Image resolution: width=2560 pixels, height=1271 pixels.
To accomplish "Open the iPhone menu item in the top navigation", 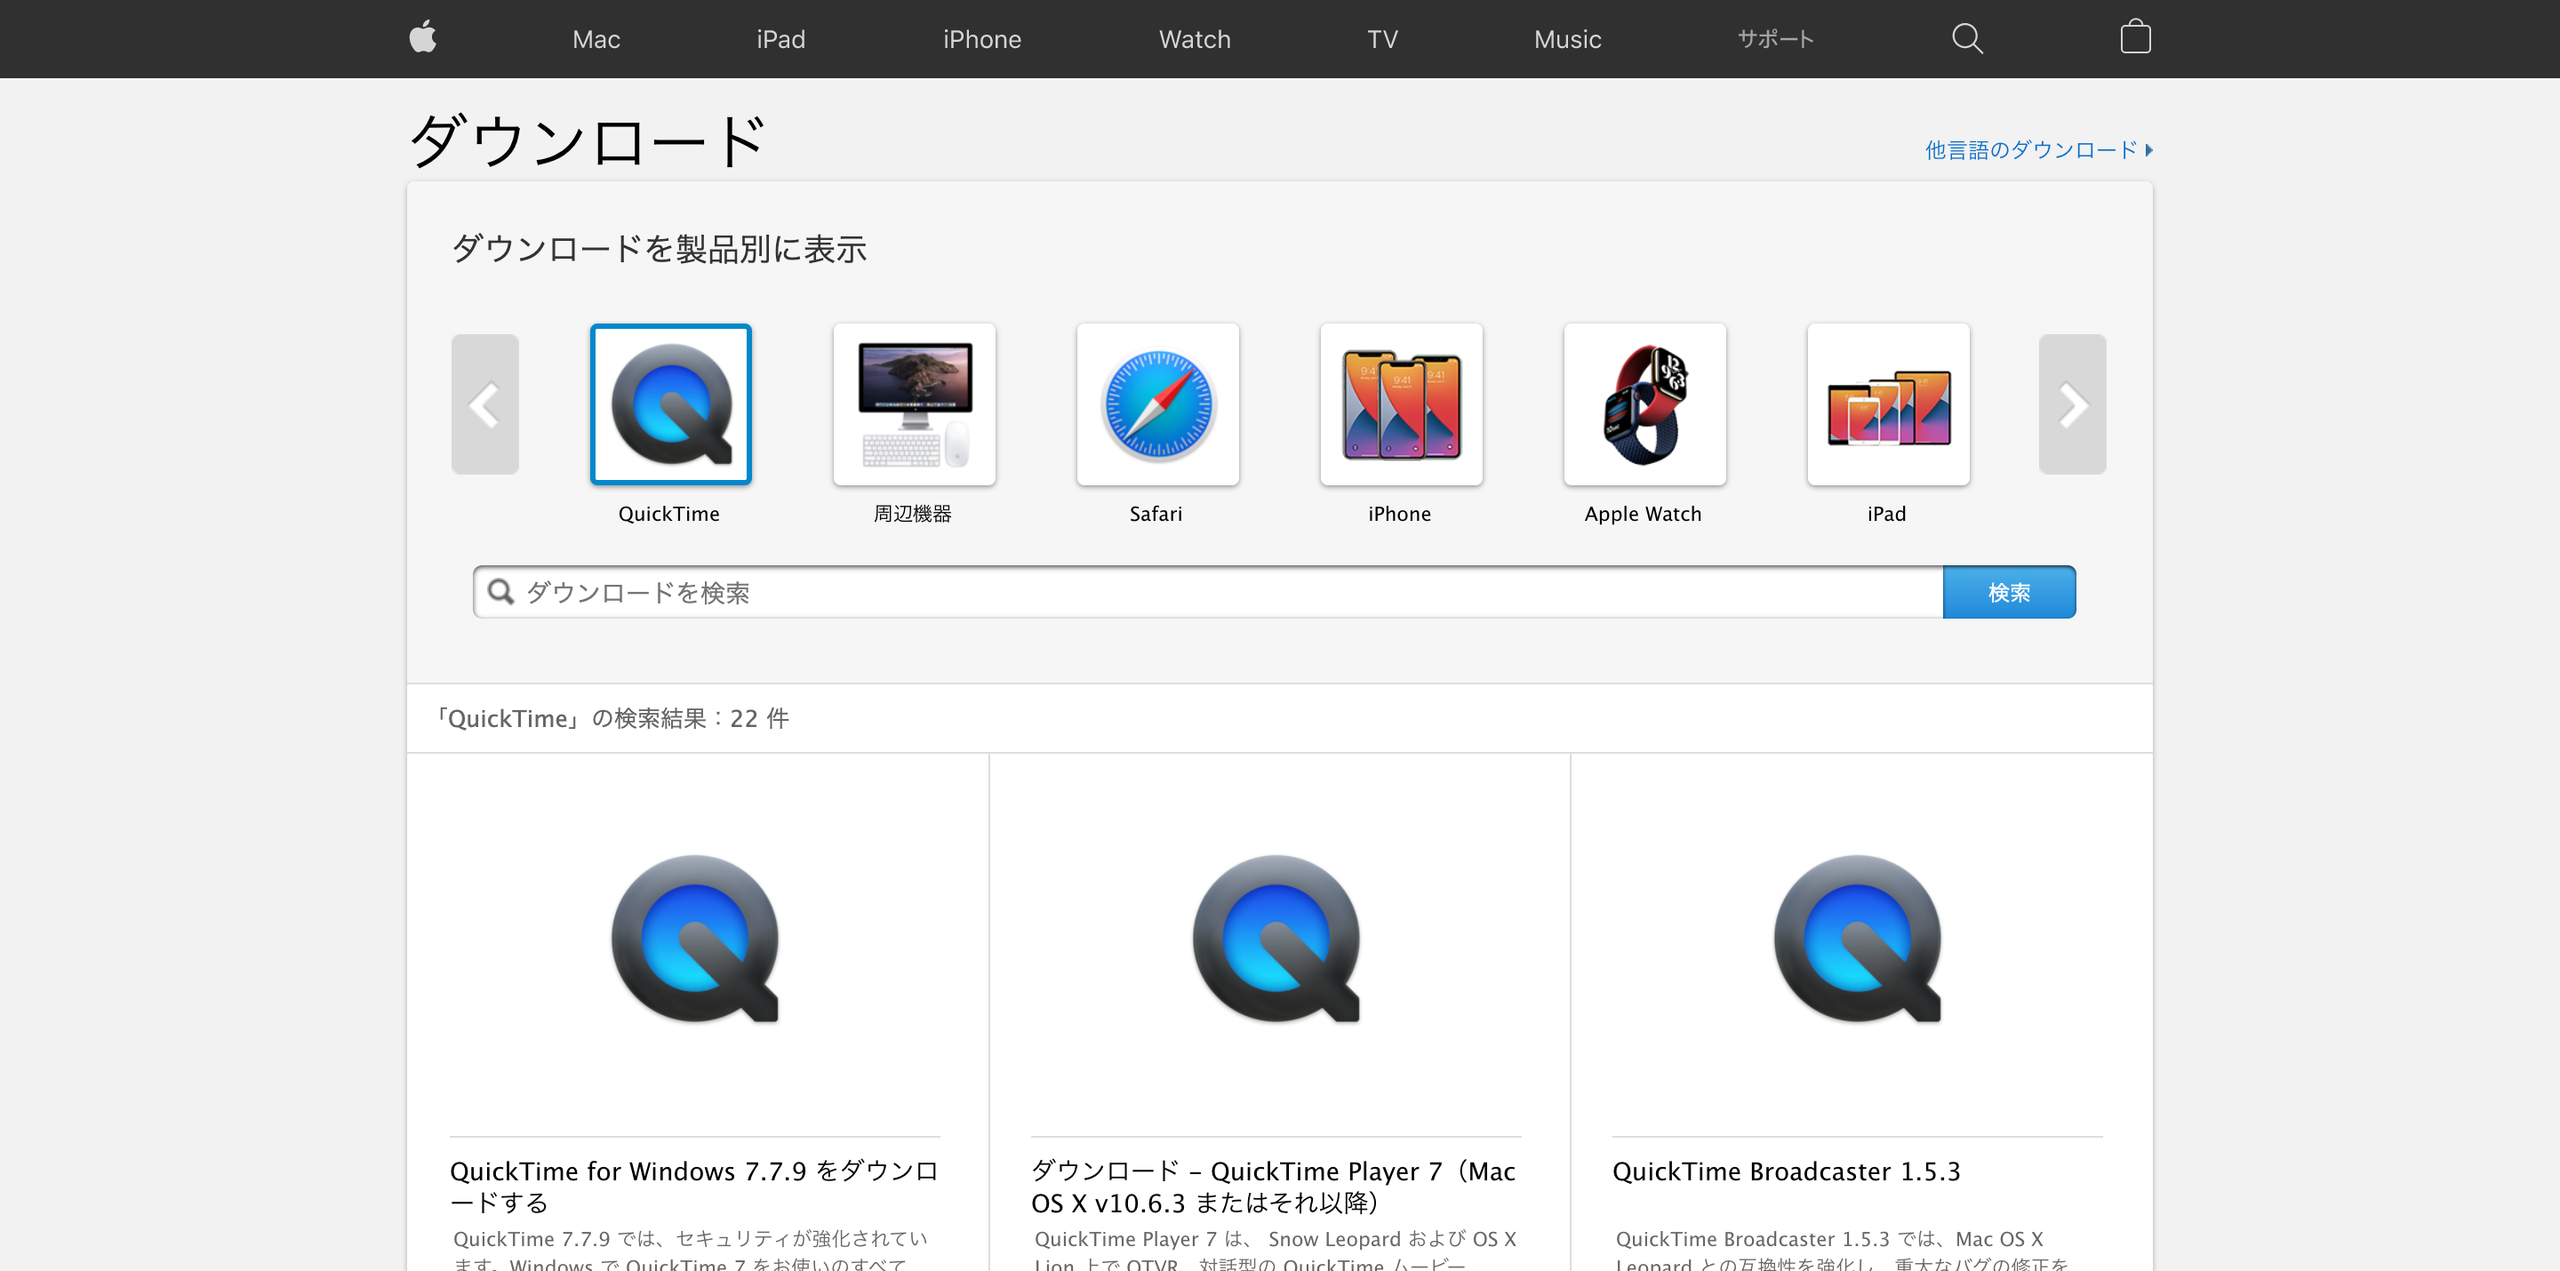I will coord(982,39).
